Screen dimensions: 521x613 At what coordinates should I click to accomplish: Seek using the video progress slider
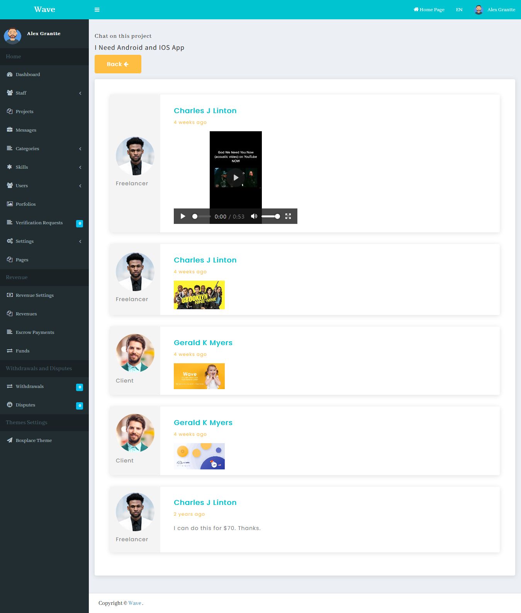coord(201,216)
